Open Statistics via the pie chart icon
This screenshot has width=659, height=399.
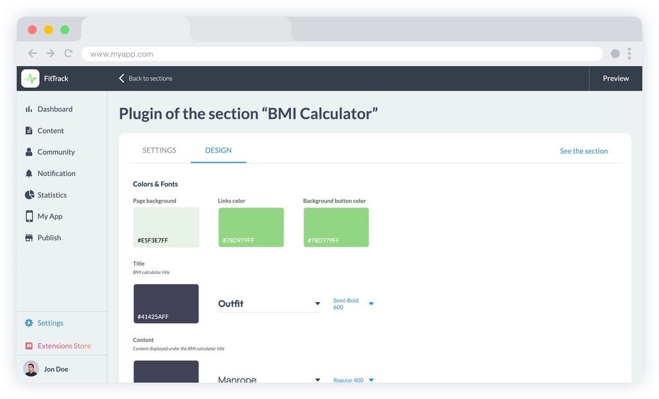pos(29,195)
